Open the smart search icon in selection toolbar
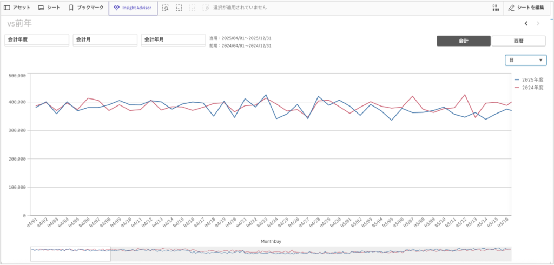Viewport: 554px width, 265px height. [166, 8]
